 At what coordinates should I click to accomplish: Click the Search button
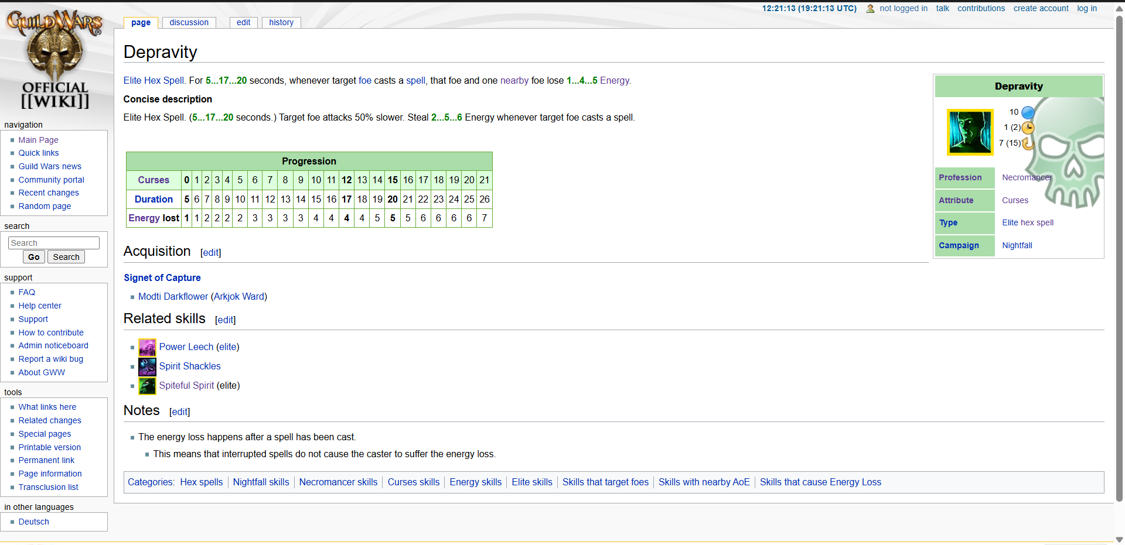pyautogui.click(x=66, y=257)
